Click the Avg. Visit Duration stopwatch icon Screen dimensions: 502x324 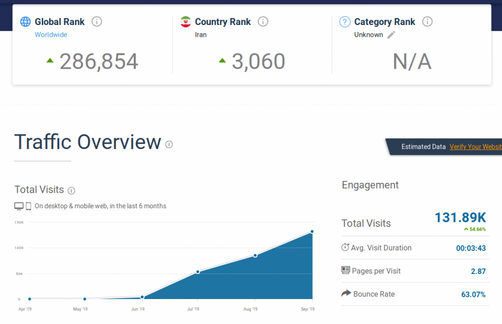(x=345, y=248)
